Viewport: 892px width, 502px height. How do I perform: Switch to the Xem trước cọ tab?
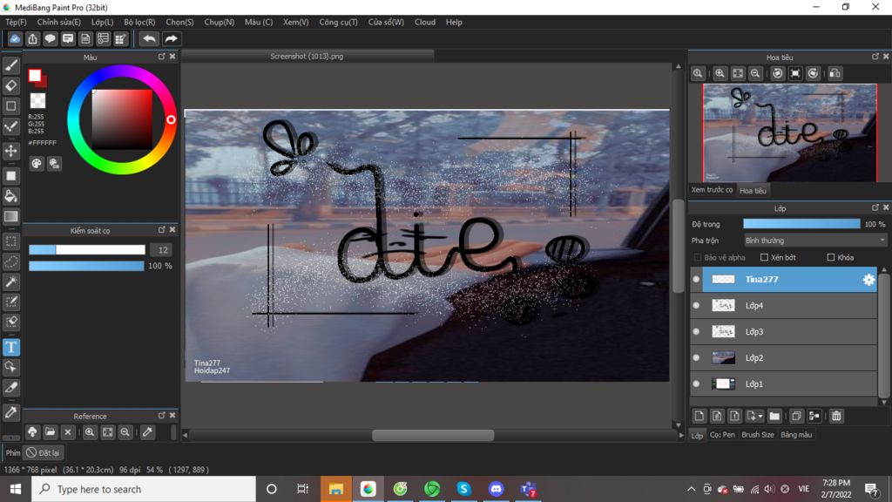[713, 190]
